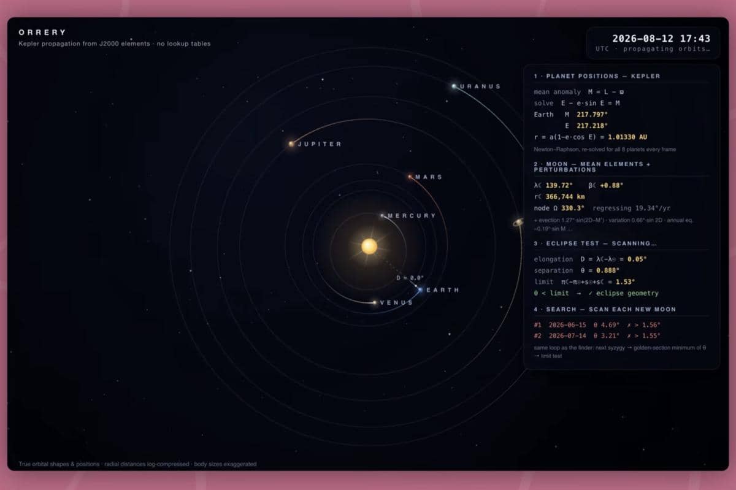Open section 3 Eclipse Test — Scanning heading
The image size is (736, 490).
click(595, 243)
